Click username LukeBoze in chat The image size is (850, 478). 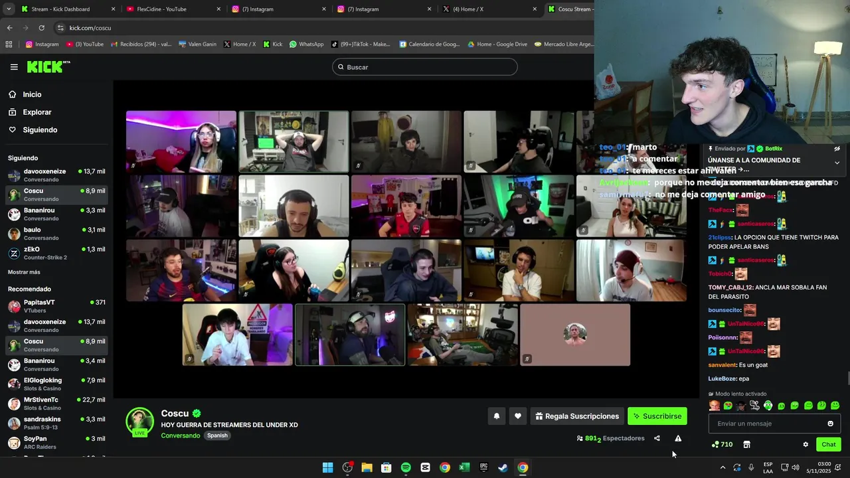click(722, 378)
